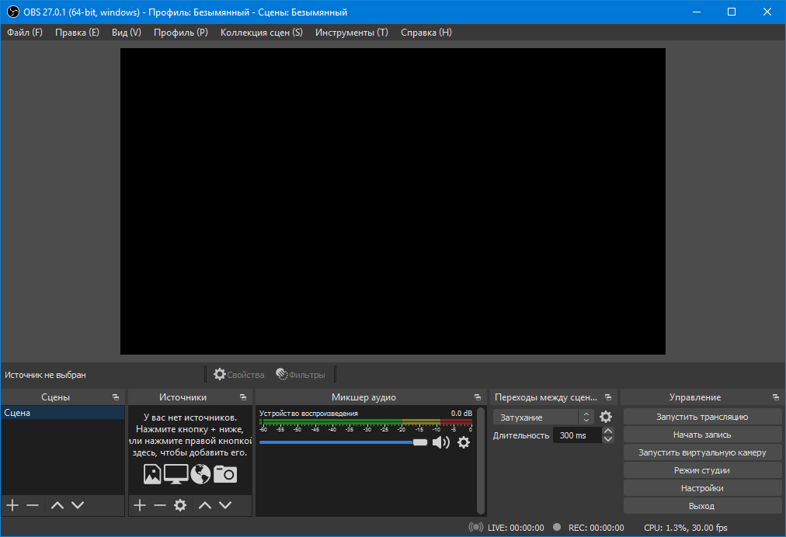Click the 300 ms duration field
This screenshot has width=786, height=537.
tap(576, 435)
